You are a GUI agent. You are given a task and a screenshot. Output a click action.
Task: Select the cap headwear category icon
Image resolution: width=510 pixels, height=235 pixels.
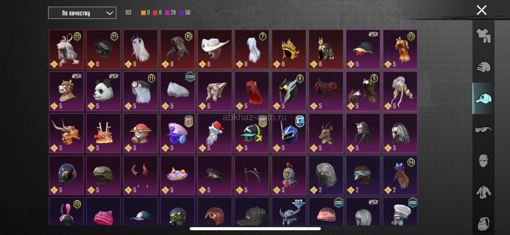click(x=483, y=99)
